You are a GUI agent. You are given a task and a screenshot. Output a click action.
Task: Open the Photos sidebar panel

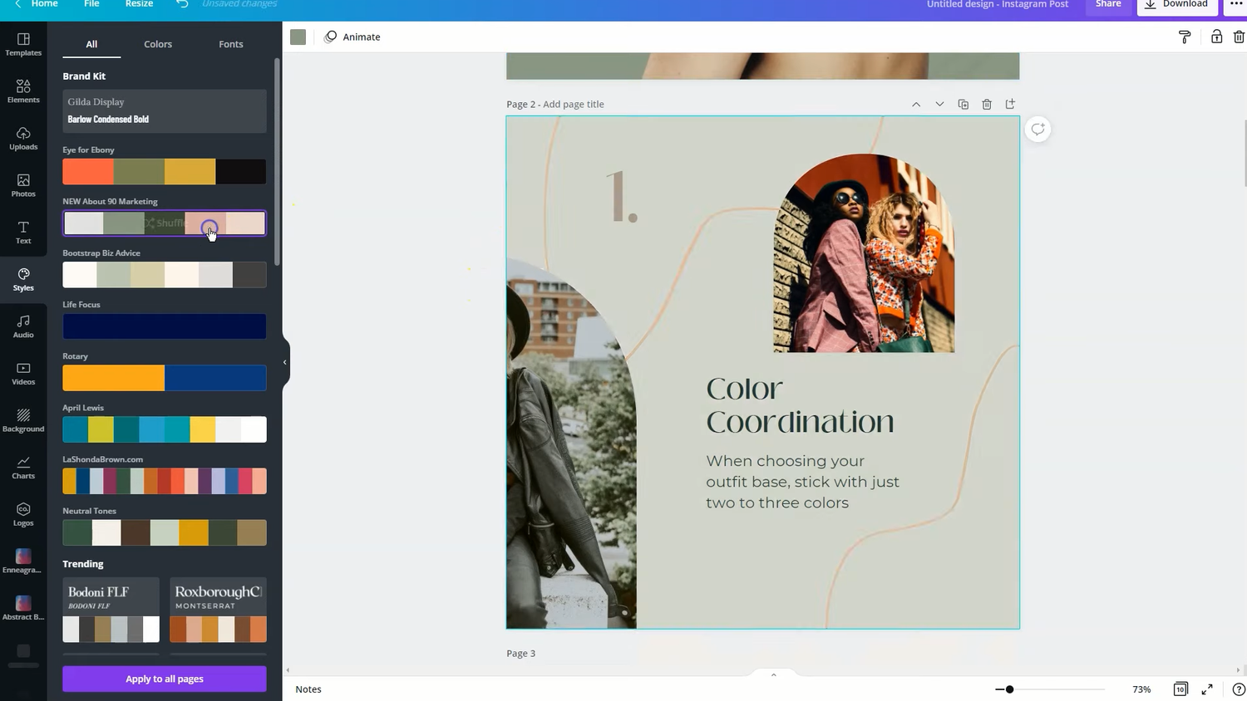(23, 185)
